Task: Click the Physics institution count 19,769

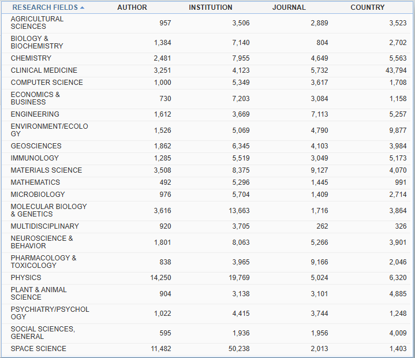Action: pyautogui.click(x=240, y=278)
